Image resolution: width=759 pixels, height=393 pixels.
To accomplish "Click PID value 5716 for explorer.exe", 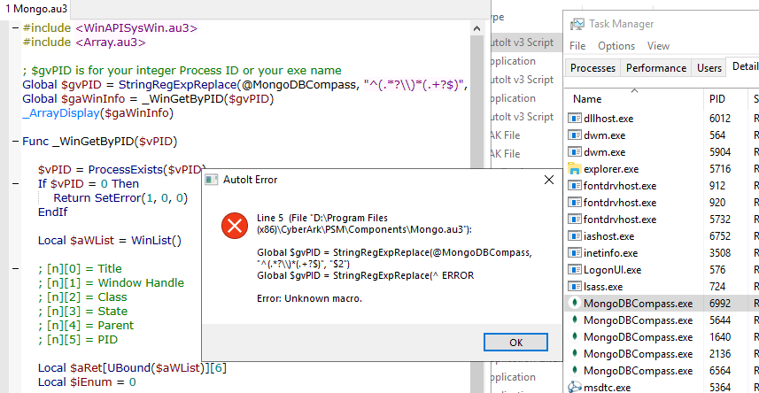I will coord(720,169).
